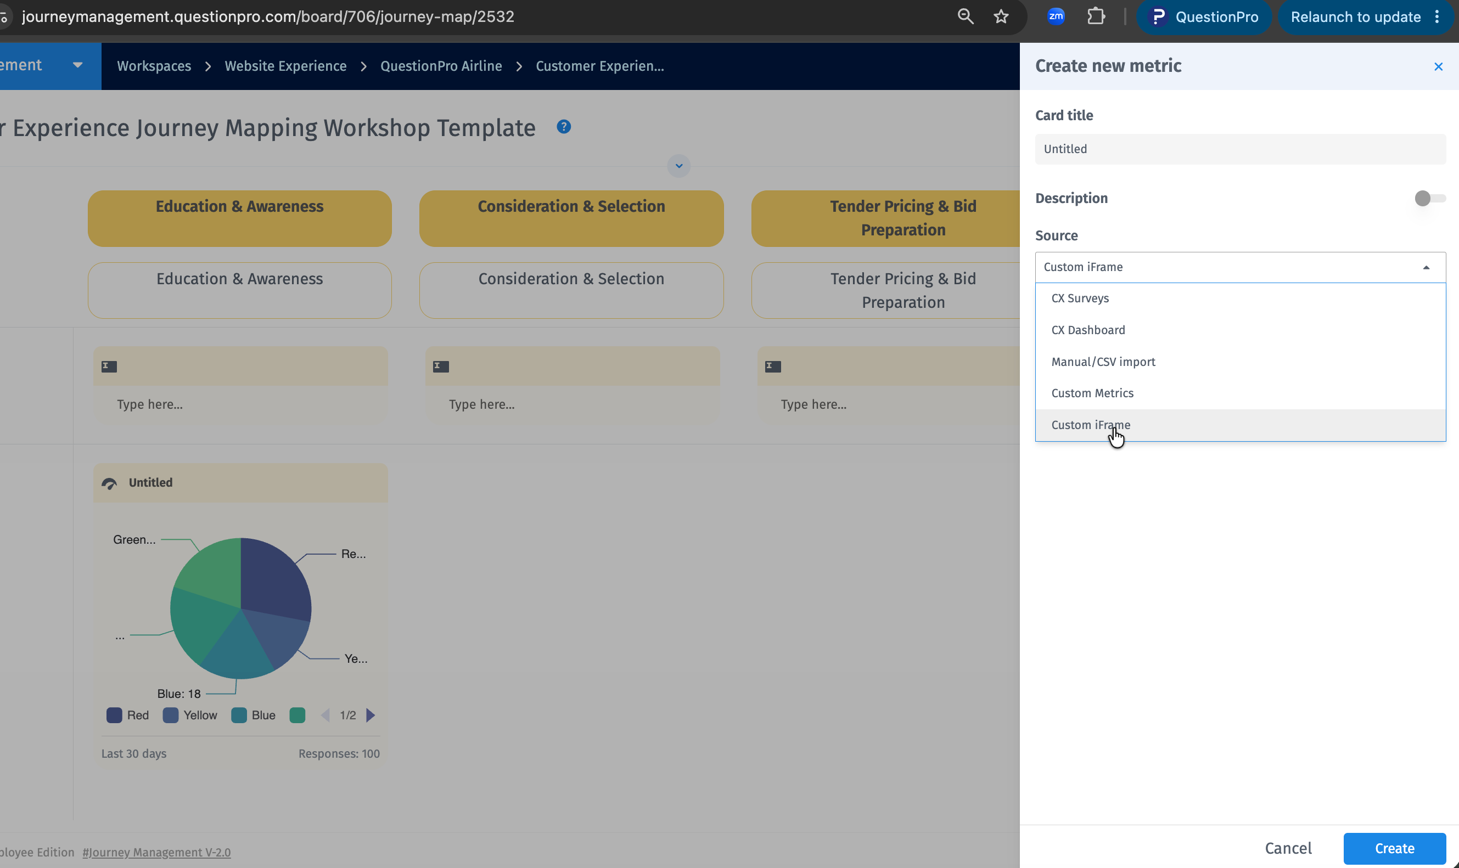Click the Create button
This screenshot has width=1459, height=868.
pyautogui.click(x=1394, y=848)
